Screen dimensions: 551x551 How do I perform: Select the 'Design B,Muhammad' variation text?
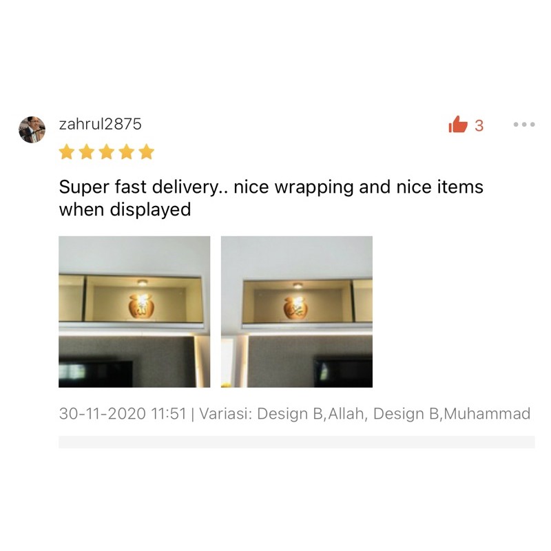coord(452,414)
